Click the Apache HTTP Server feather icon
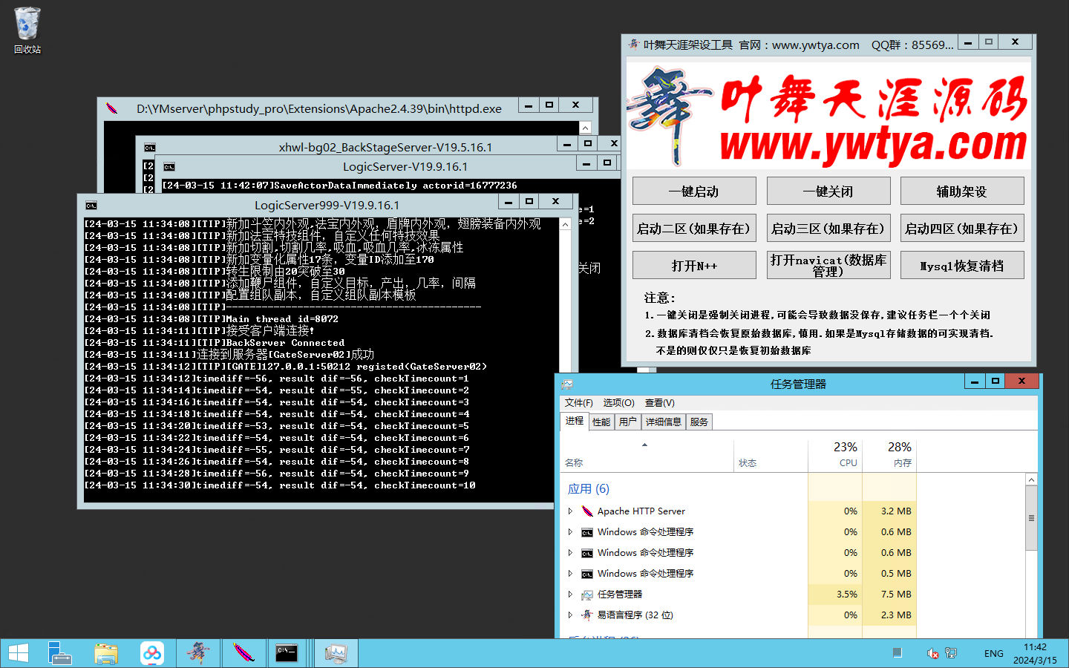 (x=587, y=511)
